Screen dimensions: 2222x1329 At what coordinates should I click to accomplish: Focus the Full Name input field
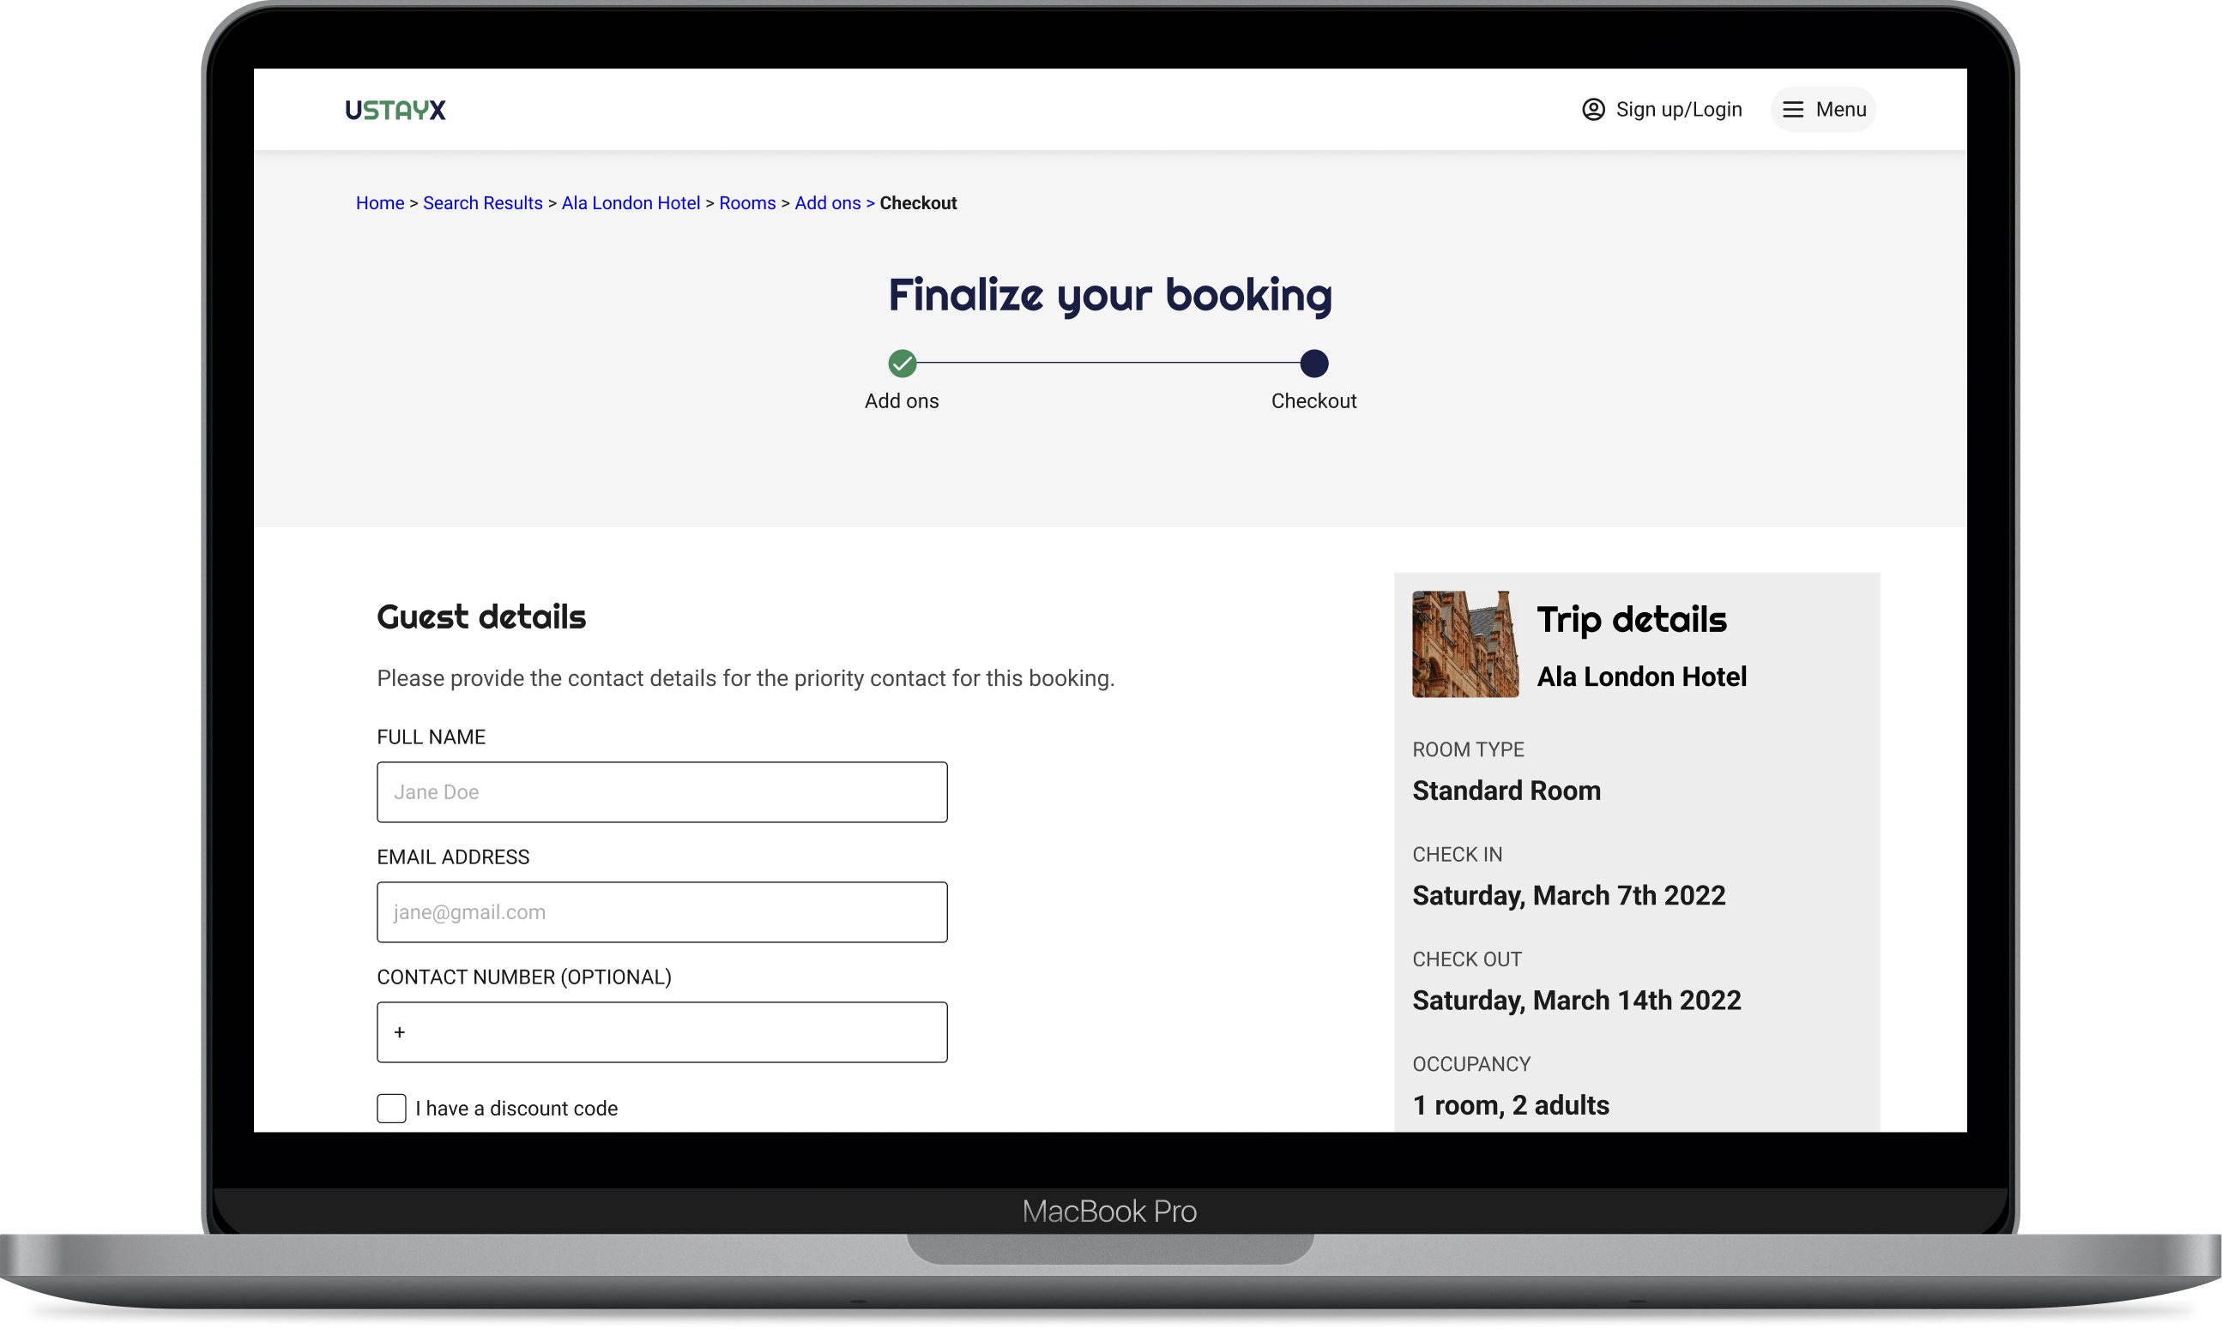pyautogui.click(x=662, y=791)
